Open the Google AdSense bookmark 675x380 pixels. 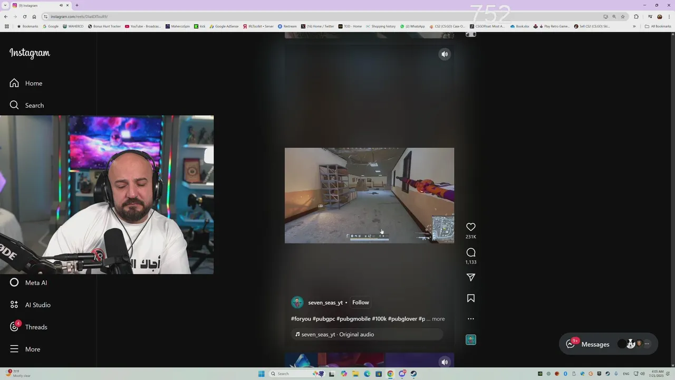(224, 26)
